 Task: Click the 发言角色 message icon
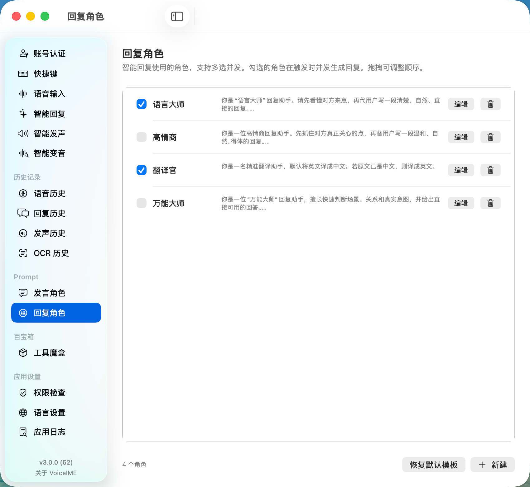(x=23, y=293)
